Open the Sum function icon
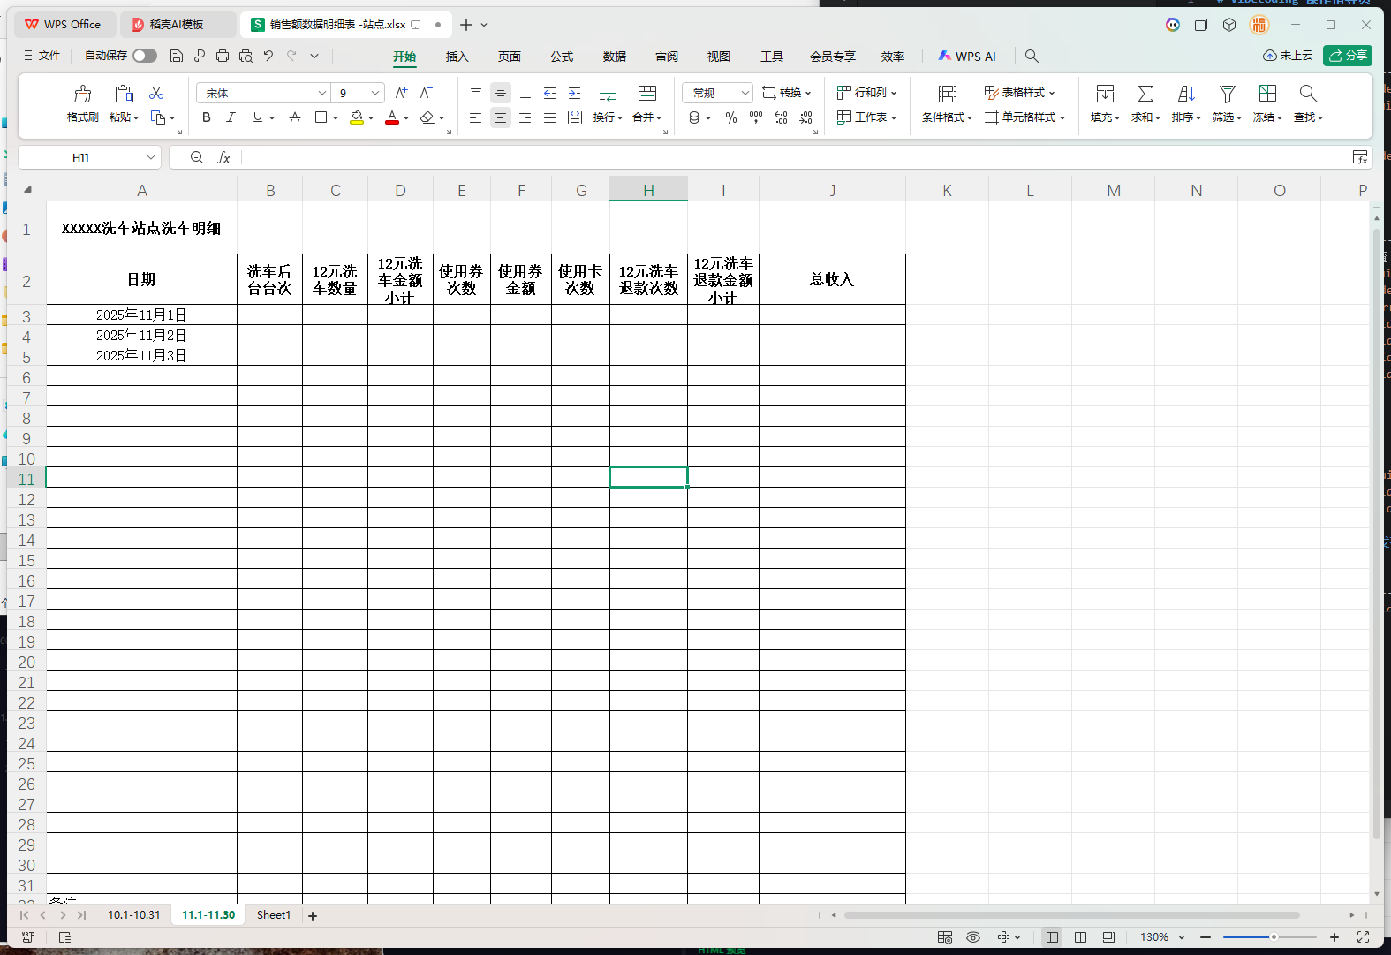Screen dimensions: 1391x955 click(x=1145, y=95)
